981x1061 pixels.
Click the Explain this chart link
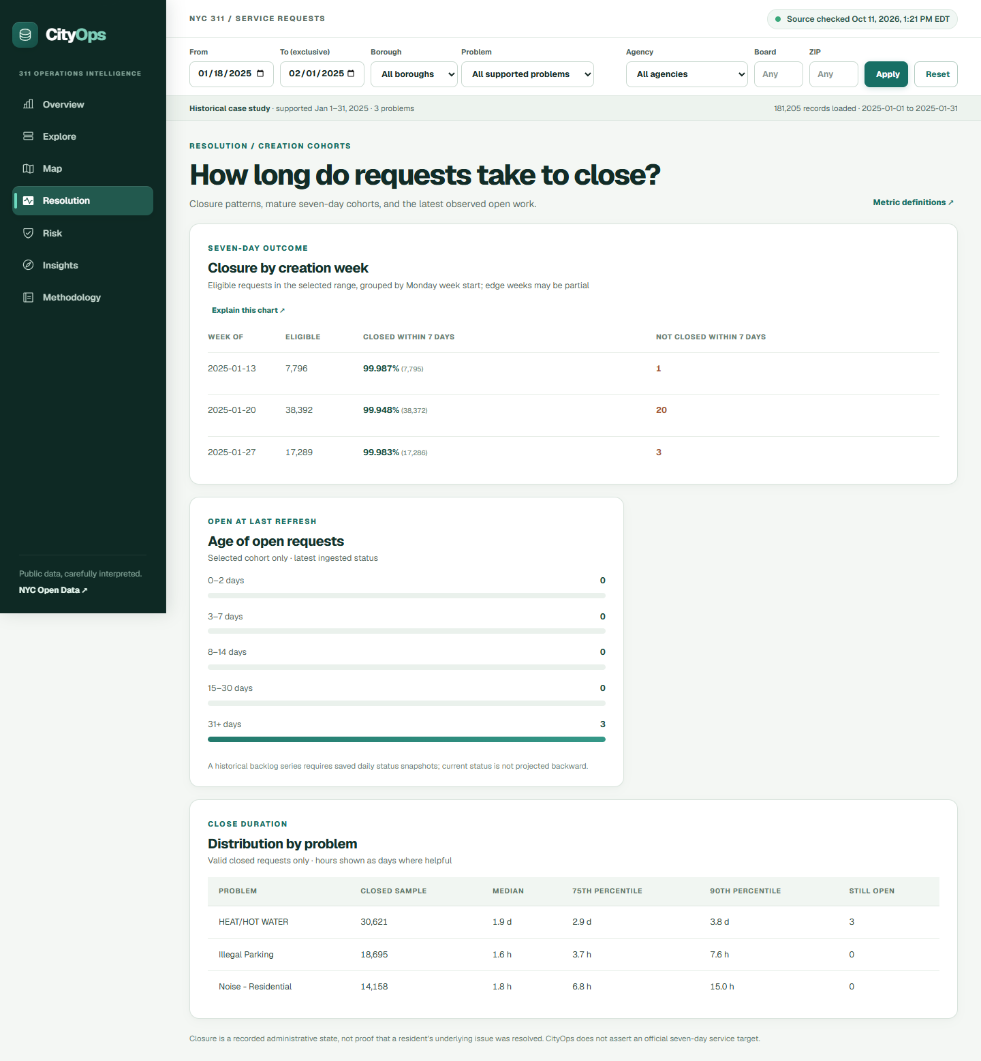248,310
